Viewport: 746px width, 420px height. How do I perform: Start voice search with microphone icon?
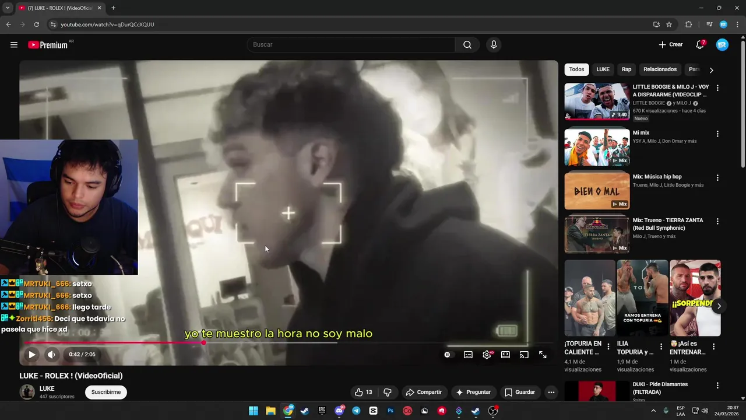coord(494,45)
